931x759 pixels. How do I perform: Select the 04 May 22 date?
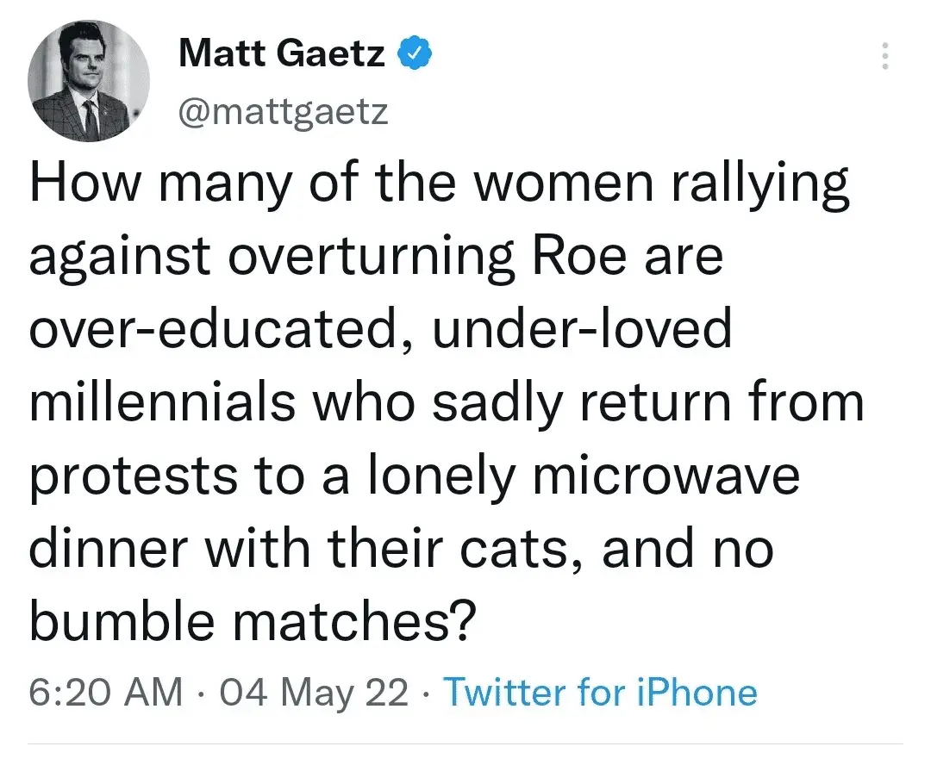314,693
